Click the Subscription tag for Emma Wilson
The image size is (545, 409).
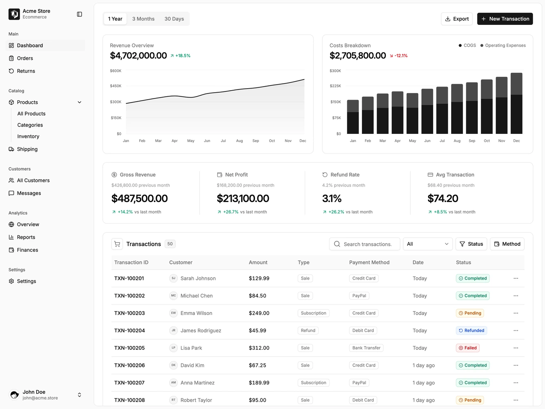pyautogui.click(x=314, y=313)
